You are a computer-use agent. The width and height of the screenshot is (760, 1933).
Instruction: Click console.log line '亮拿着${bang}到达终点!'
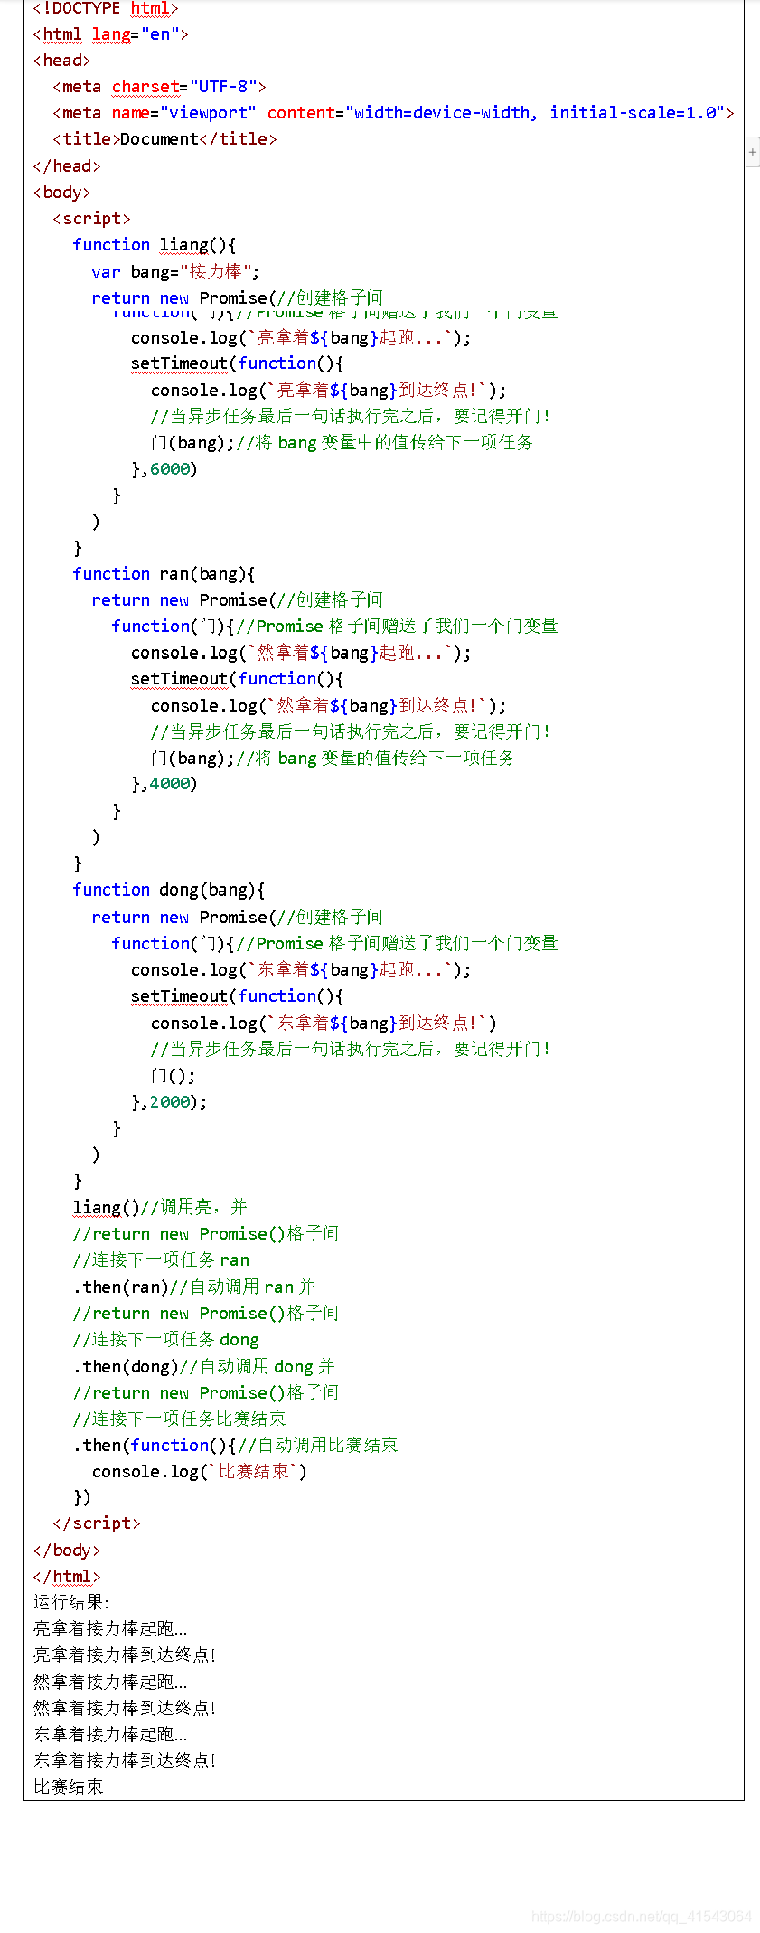point(329,391)
